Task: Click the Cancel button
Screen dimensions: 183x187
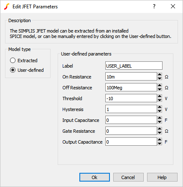Action: coord(128,177)
